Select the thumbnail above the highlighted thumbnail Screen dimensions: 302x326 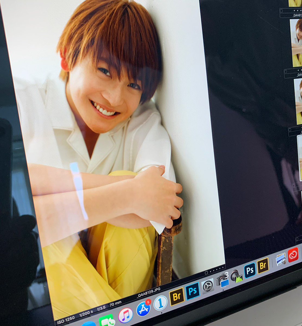pyautogui.click(x=298, y=101)
